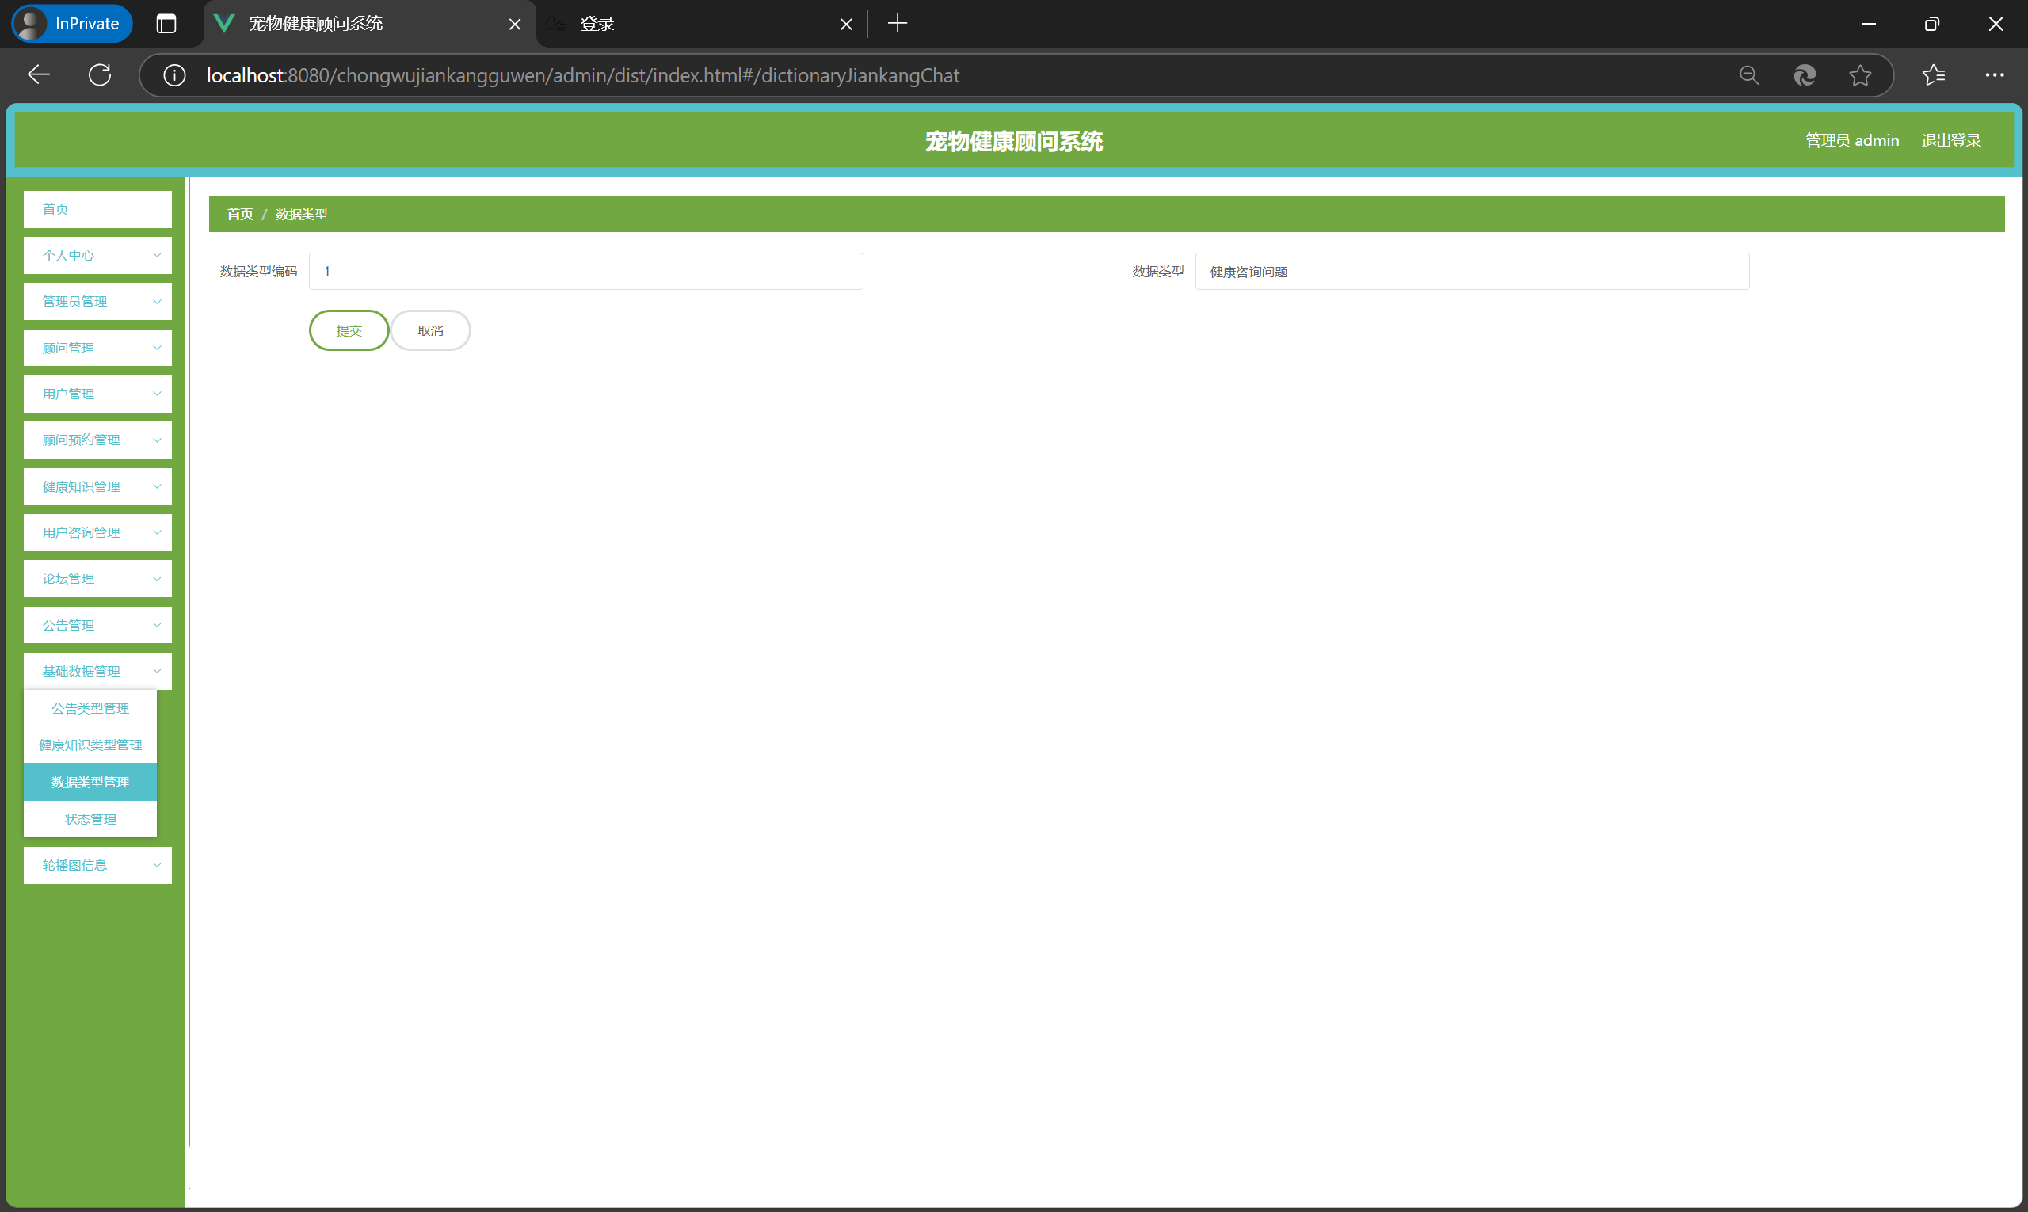Open browser settings three-dot menu
Viewport: 2028px width, 1212px height.
pyautogui.click(x=1995, y=75)
